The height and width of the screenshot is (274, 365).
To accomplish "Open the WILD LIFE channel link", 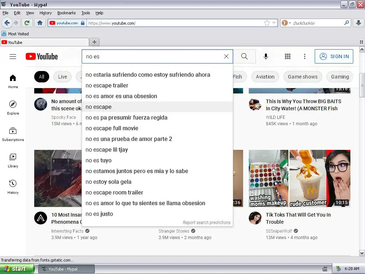I will coord(276,117).
